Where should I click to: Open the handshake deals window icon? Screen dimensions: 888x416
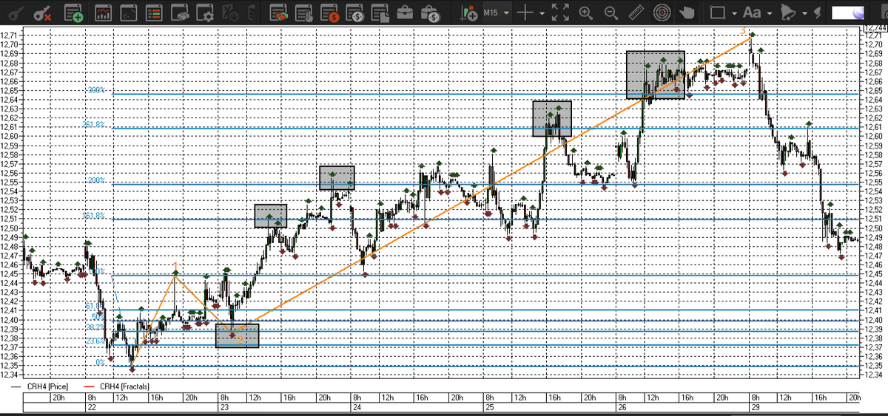coord(180,13)
